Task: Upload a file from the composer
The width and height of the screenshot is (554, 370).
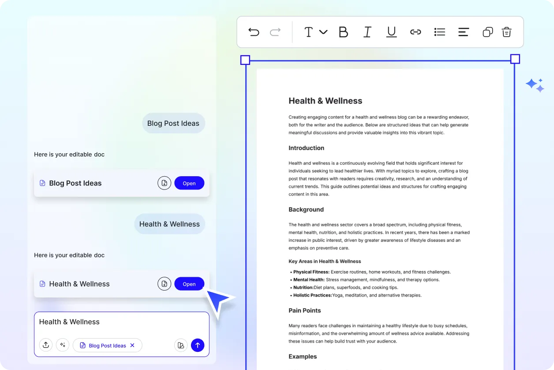Action: click(46, 345)
